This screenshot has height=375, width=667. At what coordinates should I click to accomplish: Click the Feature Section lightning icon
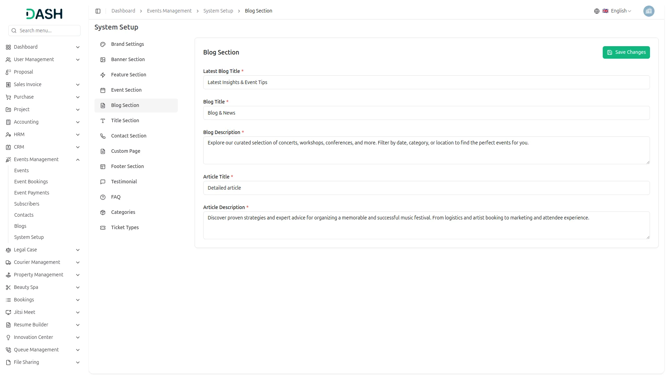point(103,75)
